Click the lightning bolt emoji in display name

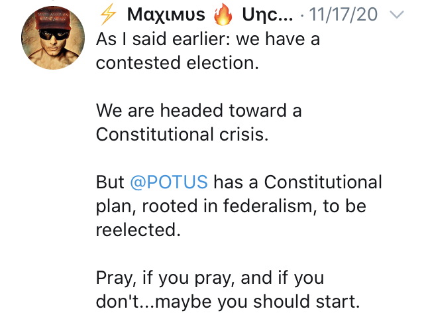tap(108, 15)
